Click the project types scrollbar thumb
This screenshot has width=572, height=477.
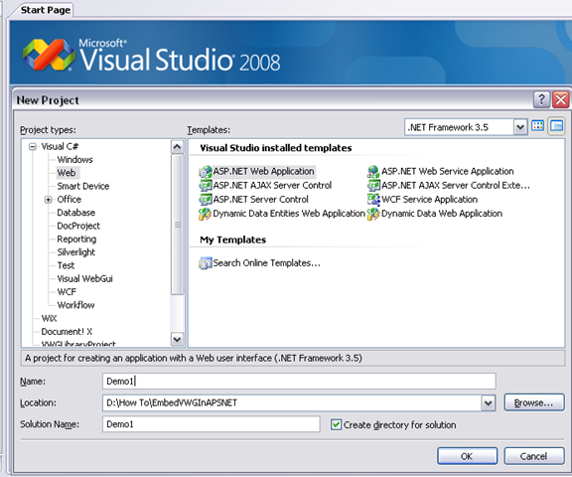click(178, 225)
